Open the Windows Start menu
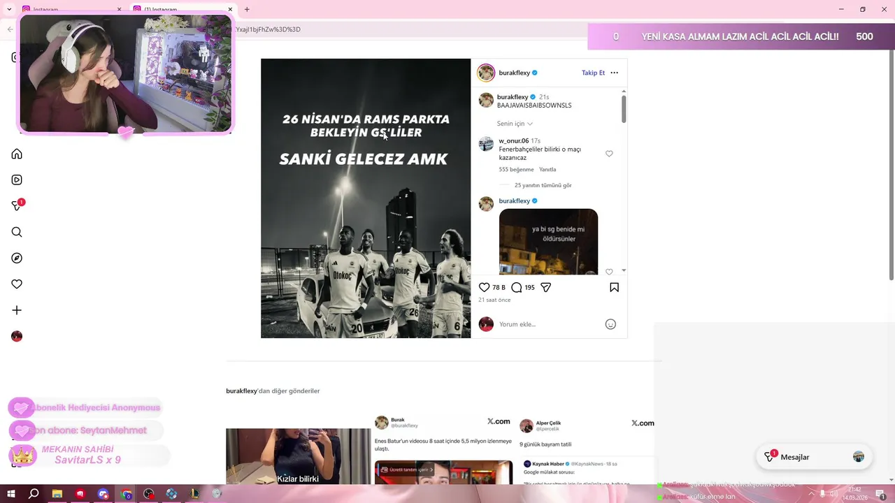The width and height of the screenshot is (895, 503). tap(10, 494)
